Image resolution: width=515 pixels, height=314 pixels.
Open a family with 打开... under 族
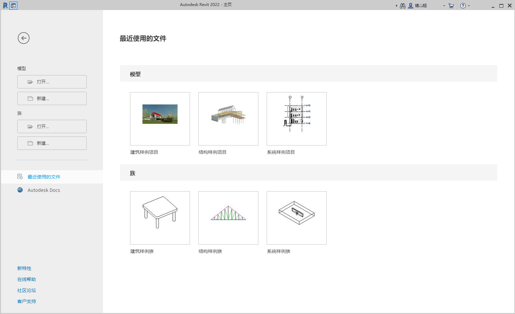[x=52, y=126]
